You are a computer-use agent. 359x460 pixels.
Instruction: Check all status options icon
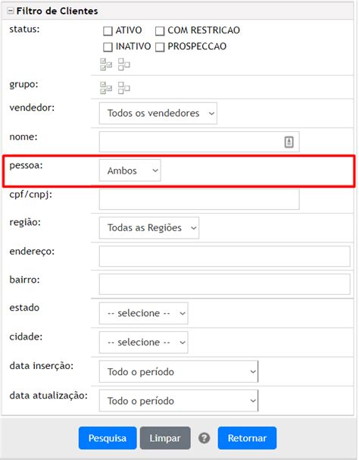[106, 64]
